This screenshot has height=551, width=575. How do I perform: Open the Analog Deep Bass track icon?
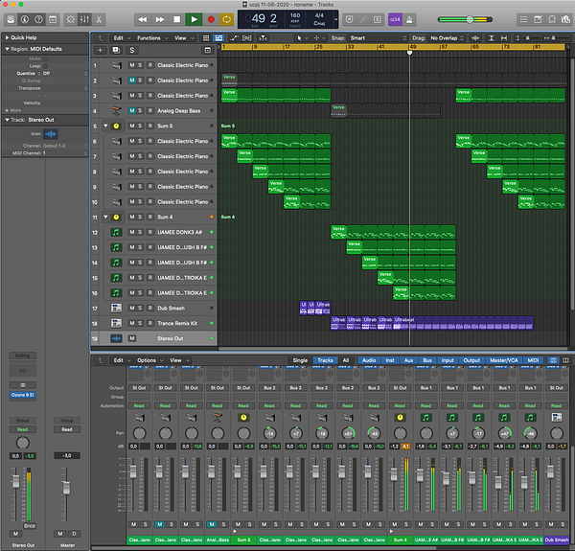(x=116, y=110)
